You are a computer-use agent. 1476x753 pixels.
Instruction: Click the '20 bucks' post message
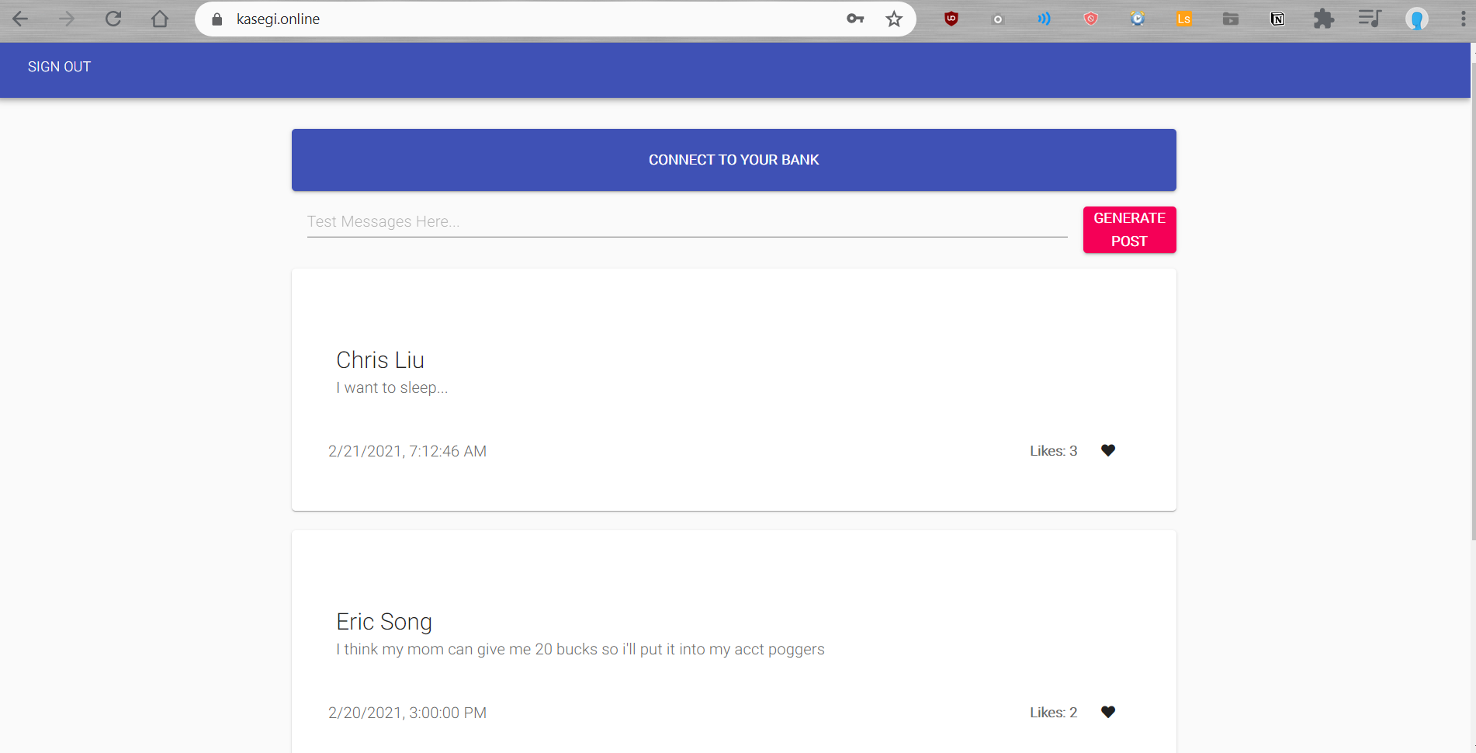point(580,650)
